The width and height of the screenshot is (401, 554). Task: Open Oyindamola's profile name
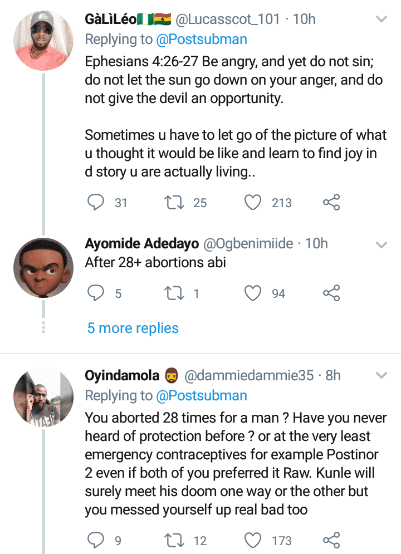[x=122, y=376]
